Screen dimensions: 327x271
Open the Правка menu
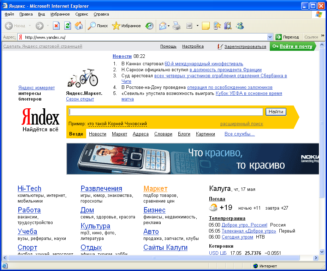pos(26,14)
